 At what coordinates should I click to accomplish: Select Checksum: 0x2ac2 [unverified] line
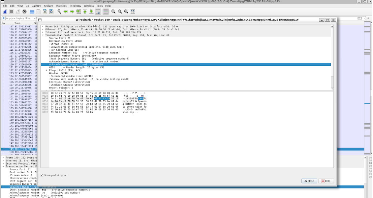coord(70,82)
